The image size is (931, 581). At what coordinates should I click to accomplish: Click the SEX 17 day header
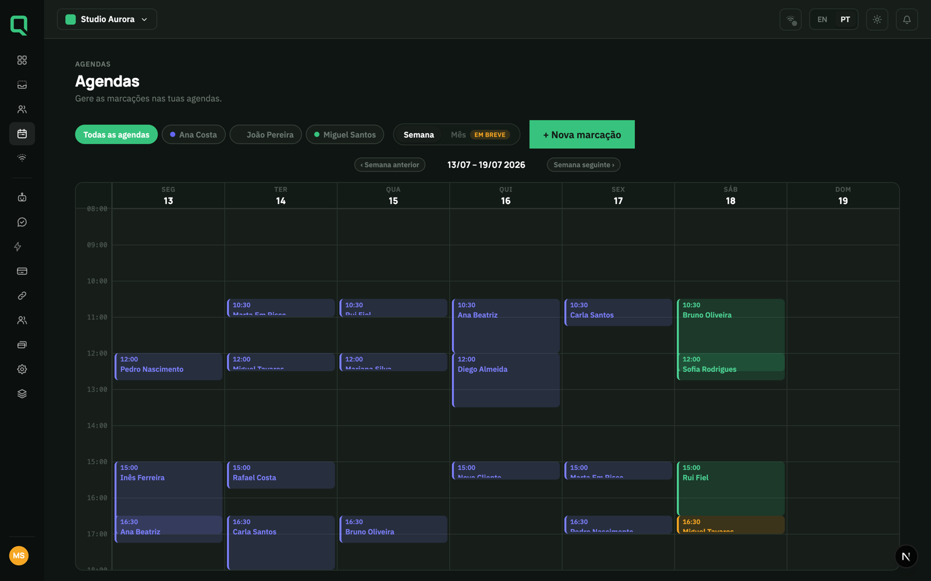point(618,196)
